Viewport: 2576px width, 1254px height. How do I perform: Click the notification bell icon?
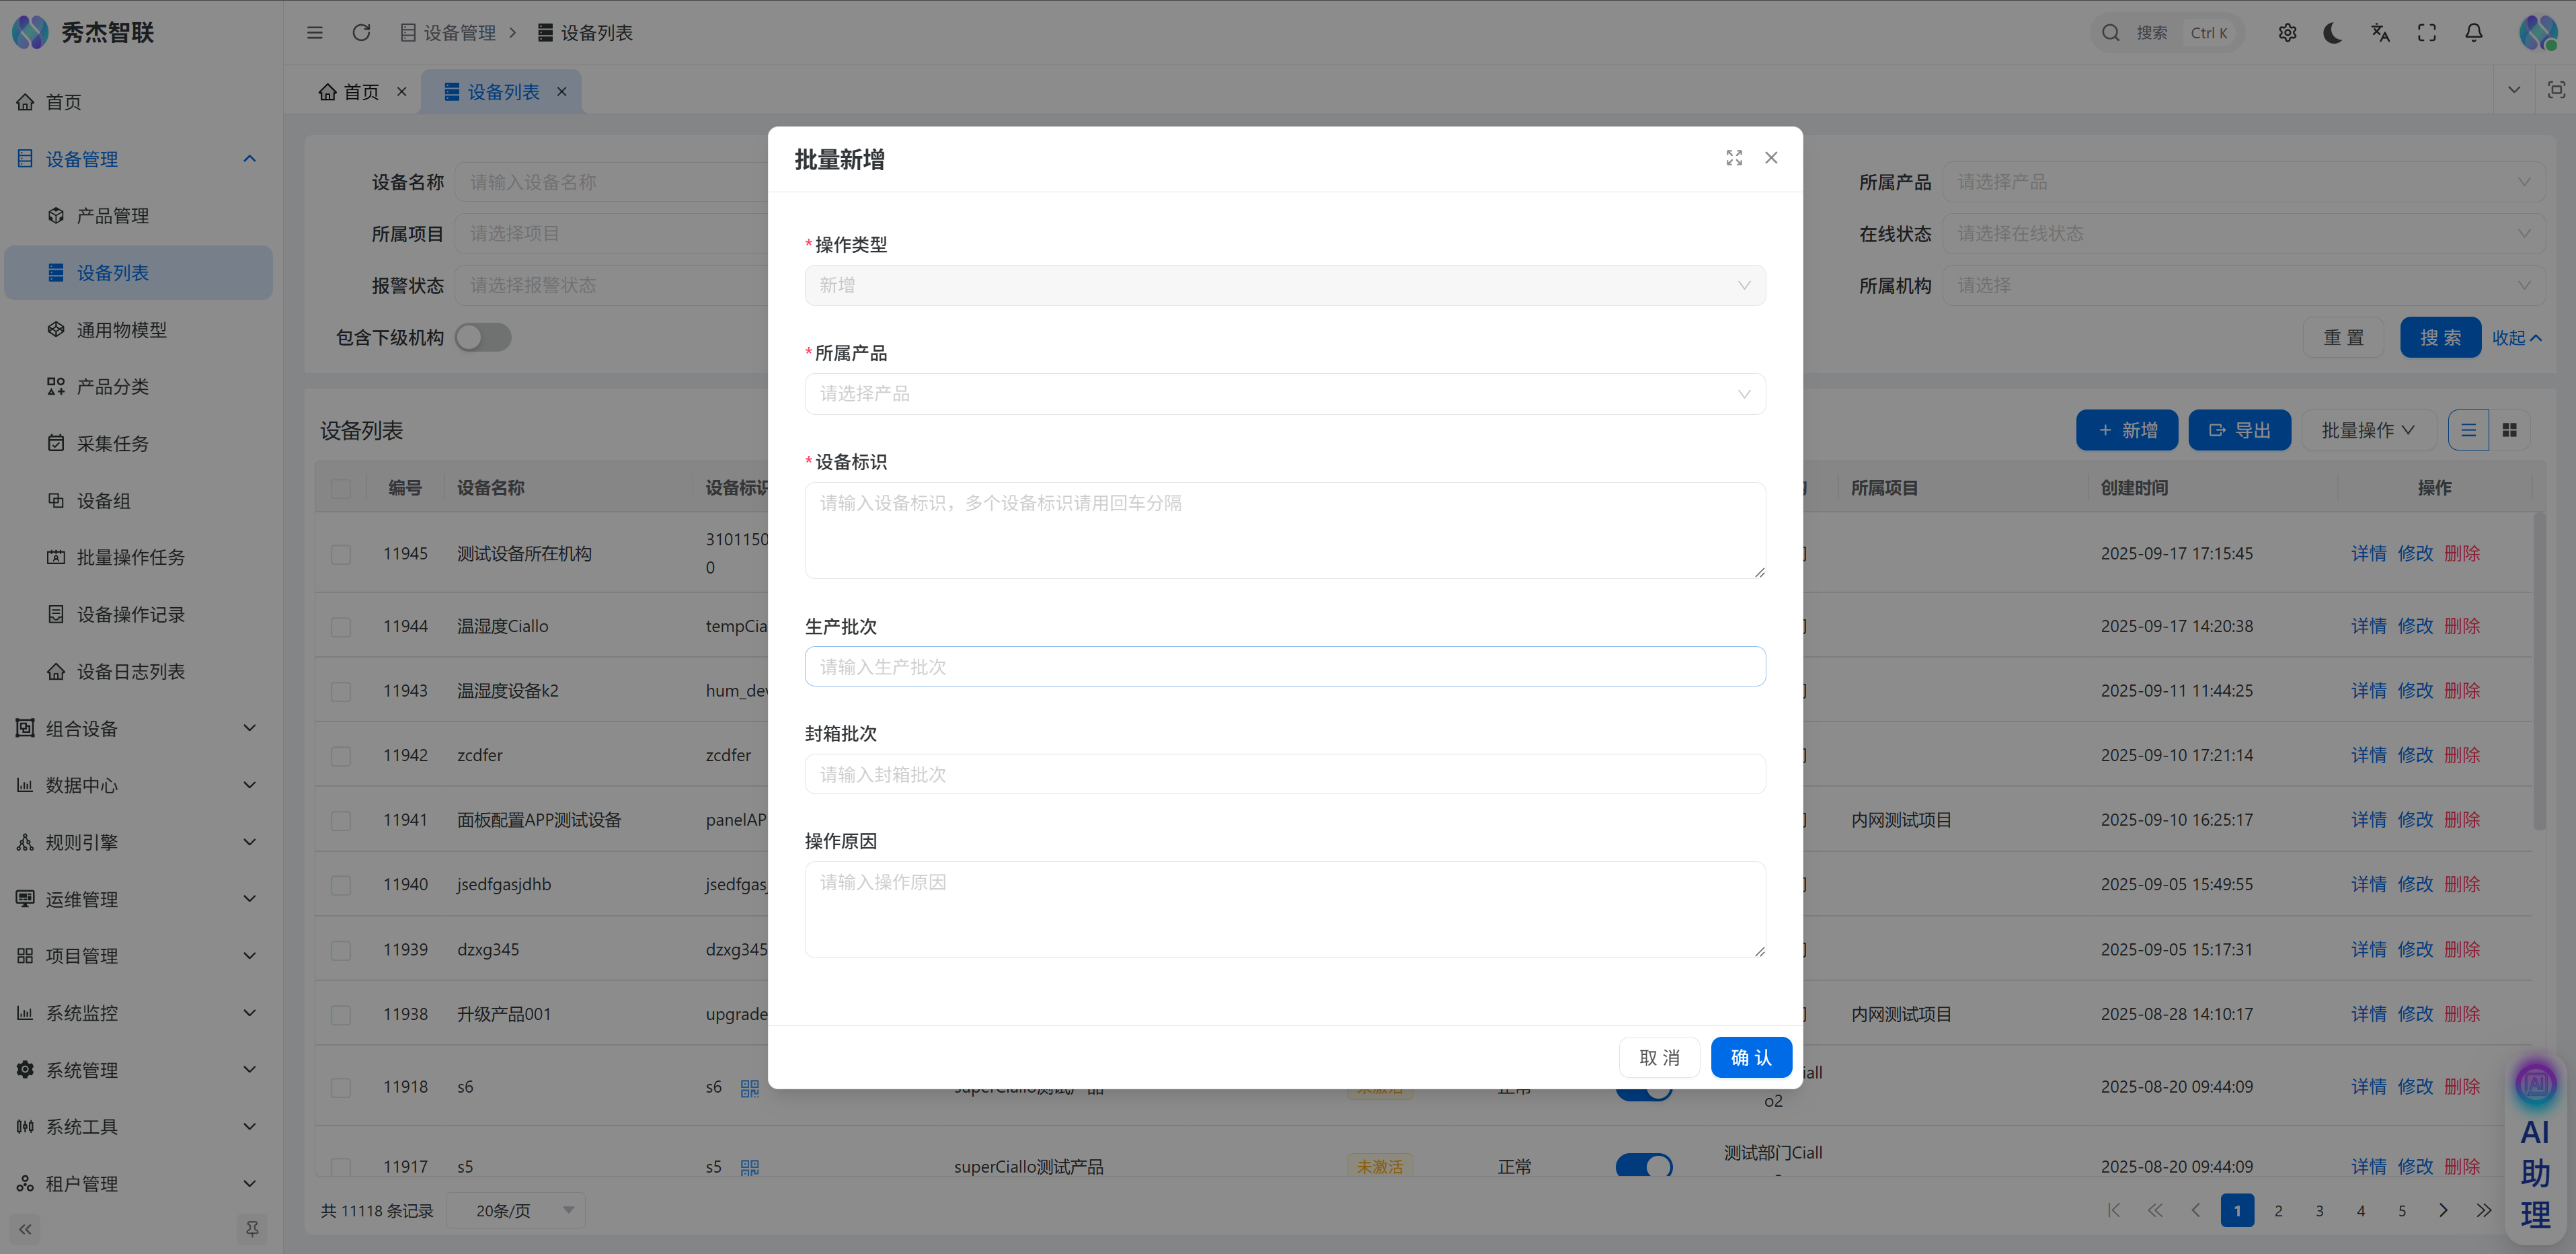pyautogui.click(x=2473, y=33)
